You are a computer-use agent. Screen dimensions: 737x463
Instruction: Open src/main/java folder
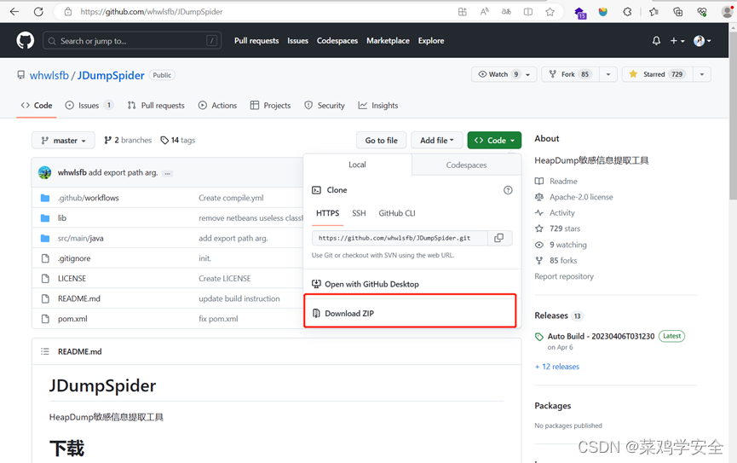point(80,239)
